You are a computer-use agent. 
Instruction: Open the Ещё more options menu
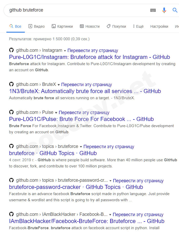point(138,26)
